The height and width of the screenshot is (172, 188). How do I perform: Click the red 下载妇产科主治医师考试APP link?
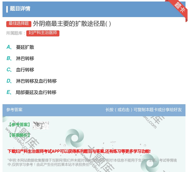click(79, 151)
